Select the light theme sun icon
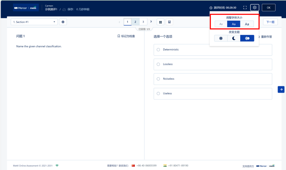 [x=221, y=38]
